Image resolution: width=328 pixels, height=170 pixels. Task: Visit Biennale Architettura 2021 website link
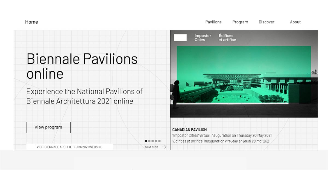[69, 147]
